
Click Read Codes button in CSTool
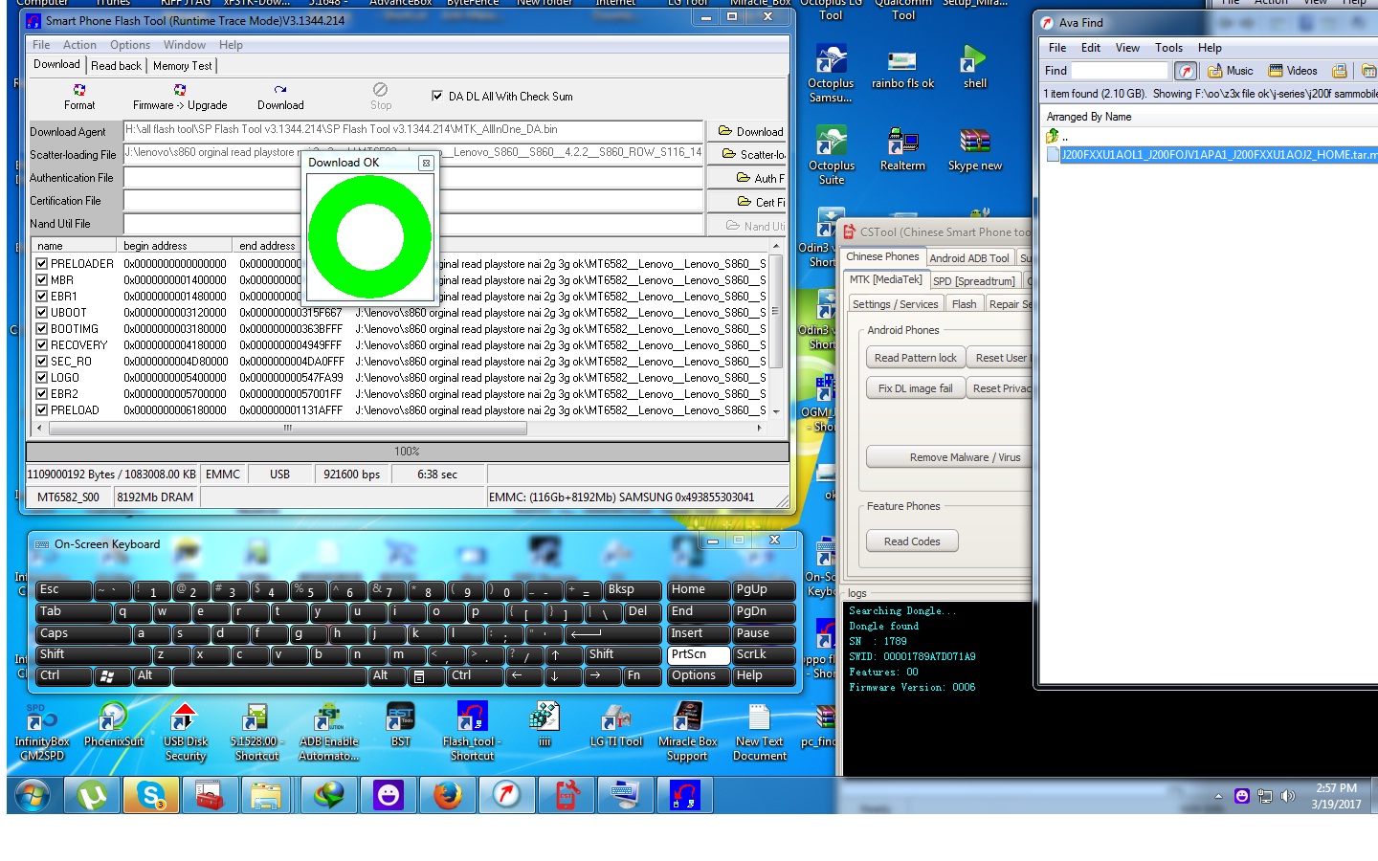912,541
